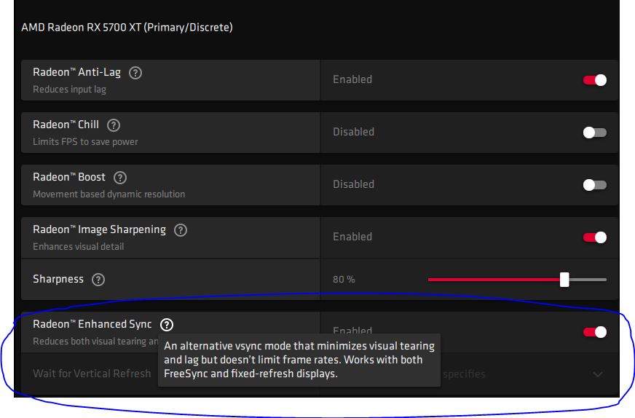Toggle Radeon Enhanced Sync off

coord(594,332)
